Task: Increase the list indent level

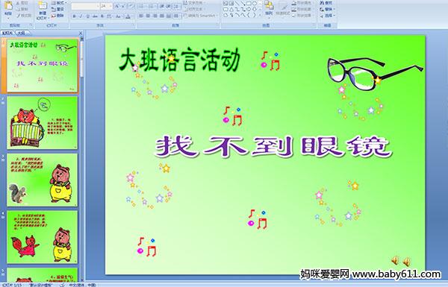Action: [169, 6]
